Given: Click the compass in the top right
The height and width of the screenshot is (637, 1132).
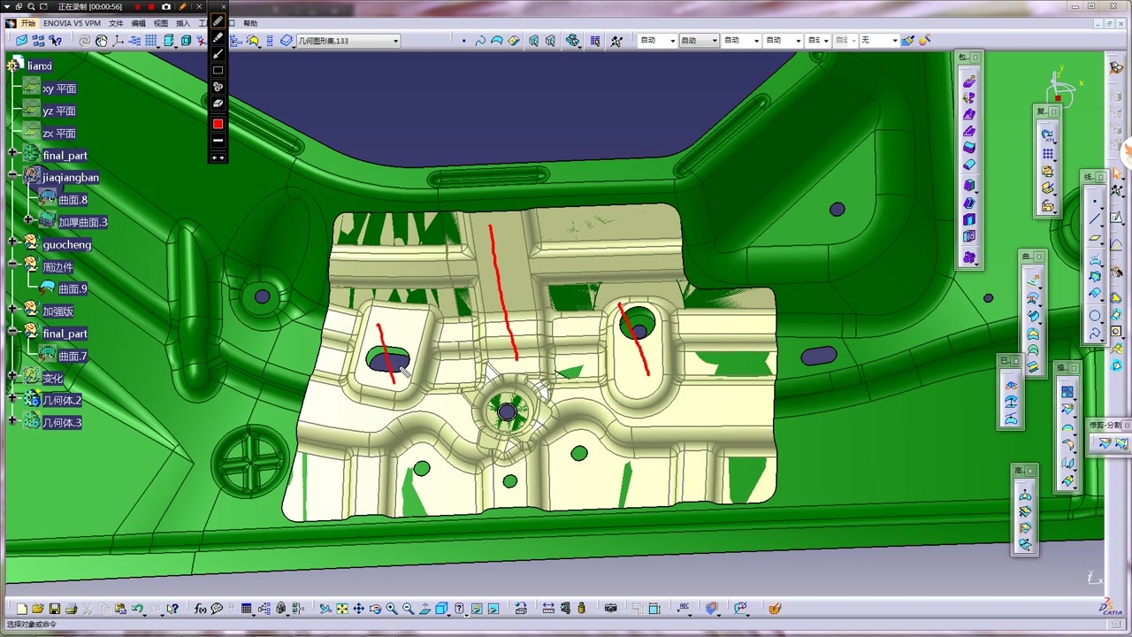Looking at the screenshot, I should [1064, 87].
